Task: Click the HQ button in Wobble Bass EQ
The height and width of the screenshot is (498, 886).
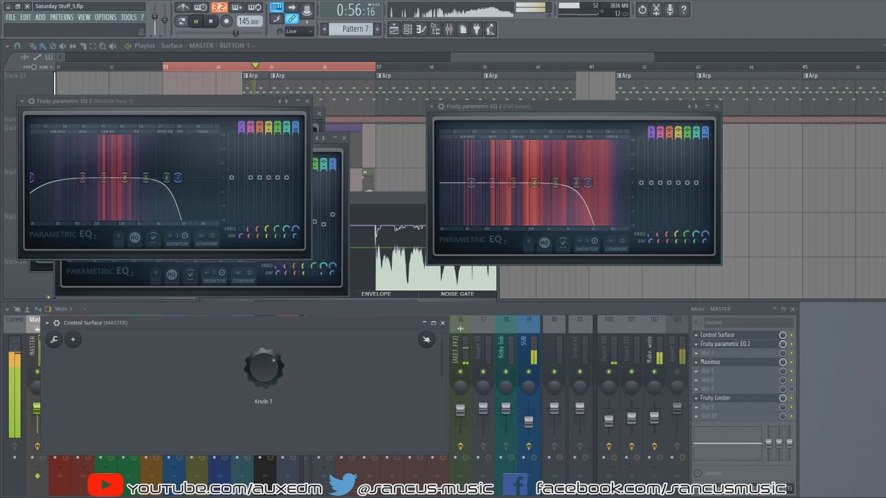Action: coord(134,238)
